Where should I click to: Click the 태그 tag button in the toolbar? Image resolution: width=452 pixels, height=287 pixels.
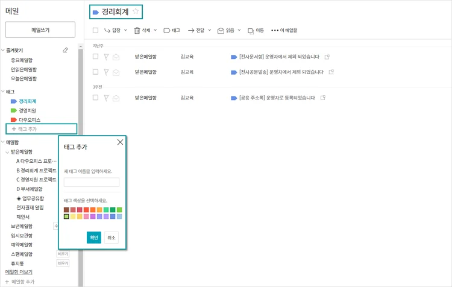point(171,30)
